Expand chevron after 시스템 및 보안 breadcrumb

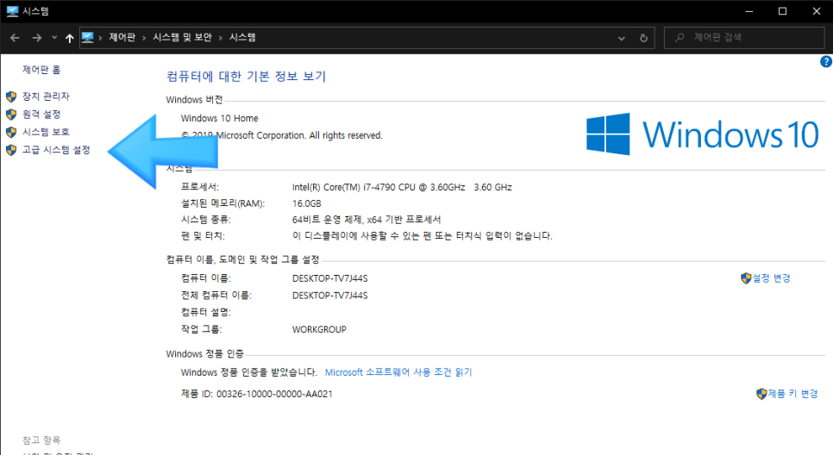[x=221, y=38]
